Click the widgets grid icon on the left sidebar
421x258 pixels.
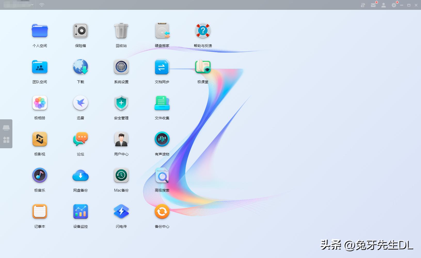click(6, 140)
